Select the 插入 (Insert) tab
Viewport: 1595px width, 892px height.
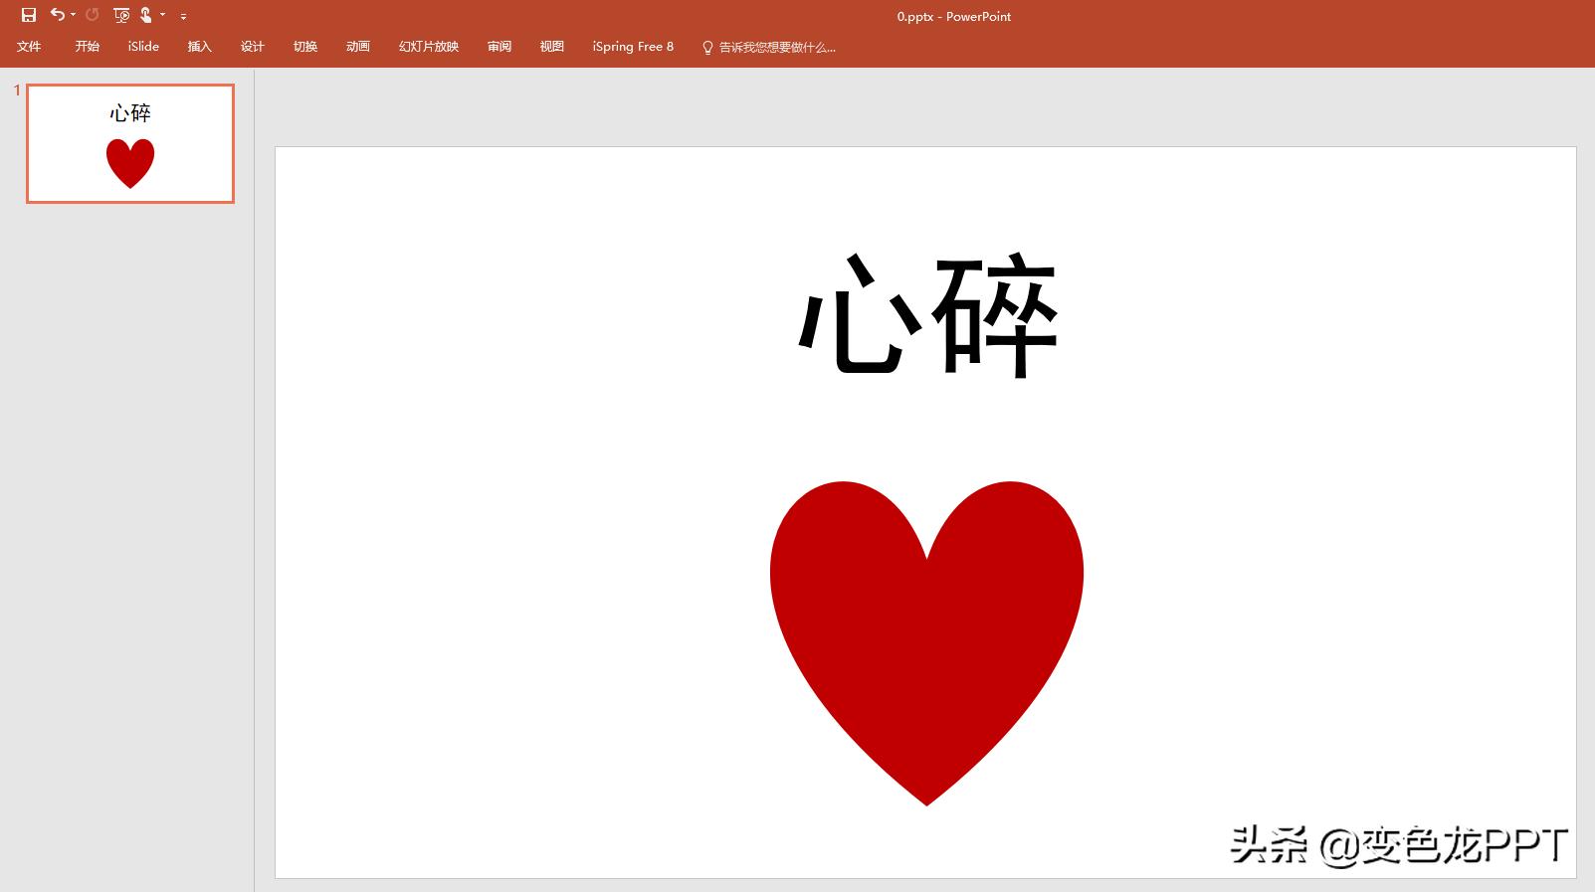[199, 47]
